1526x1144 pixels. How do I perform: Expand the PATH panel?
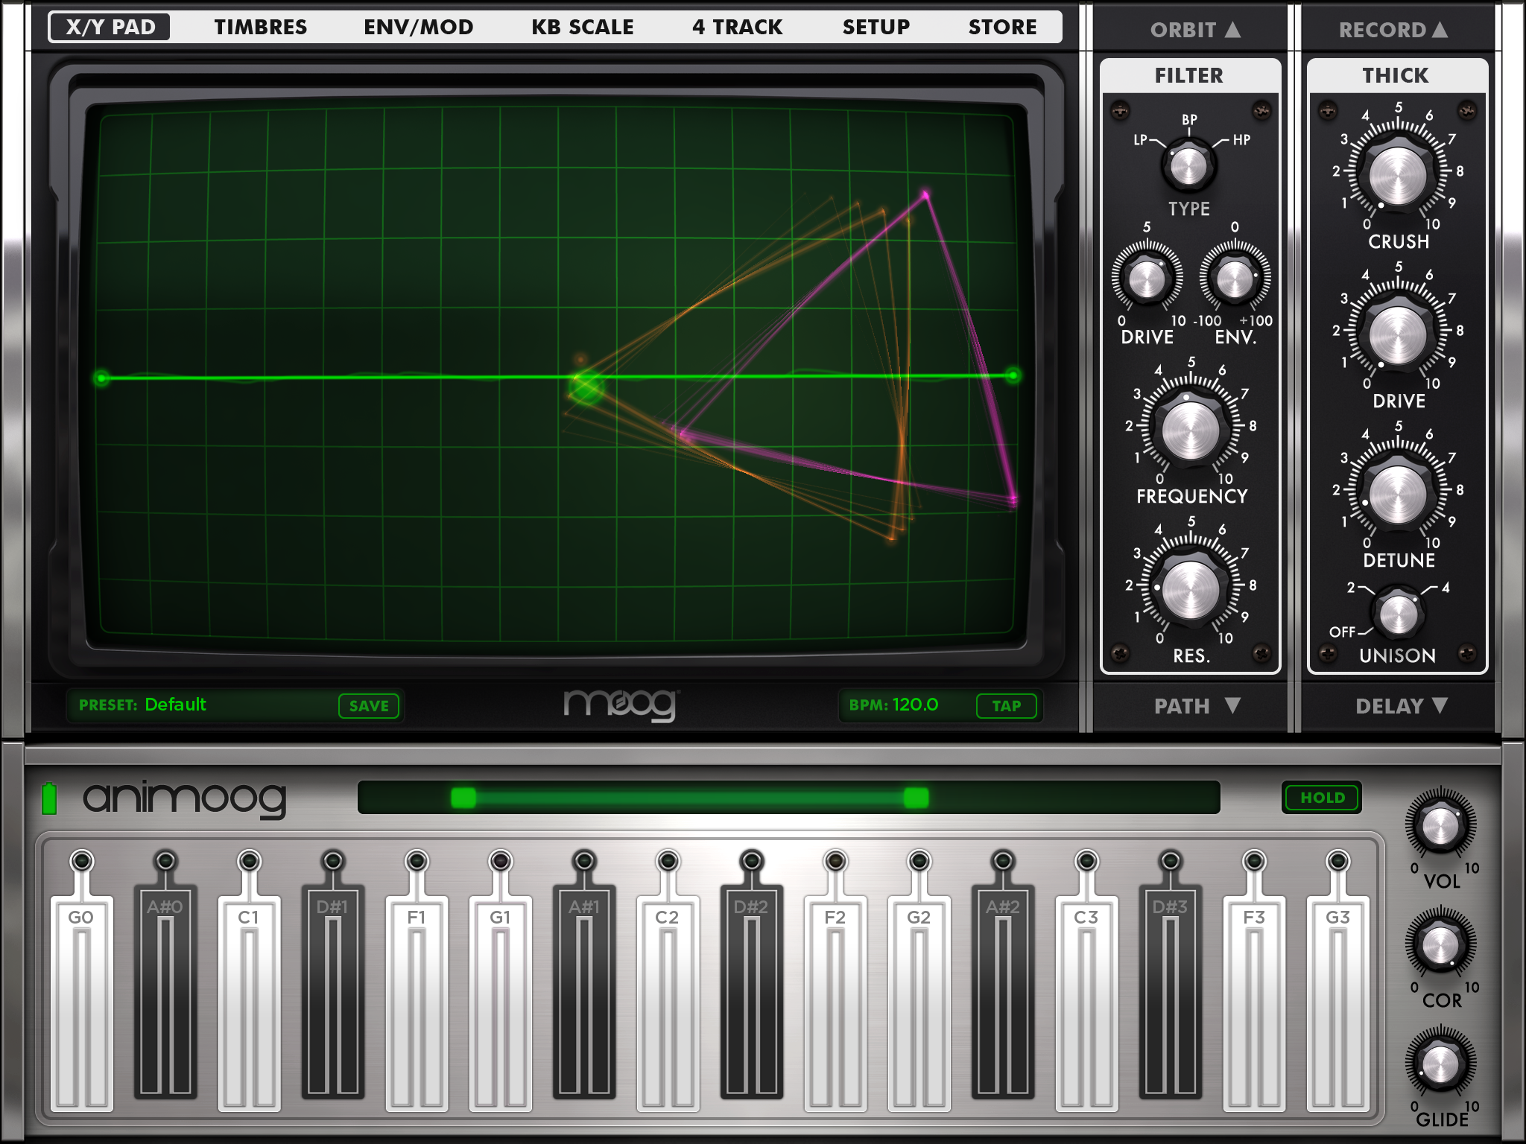1196,705
